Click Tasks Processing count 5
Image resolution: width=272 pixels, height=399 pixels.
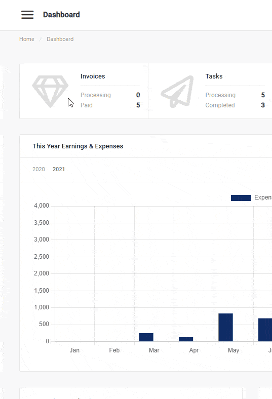(x=263, y=95)
